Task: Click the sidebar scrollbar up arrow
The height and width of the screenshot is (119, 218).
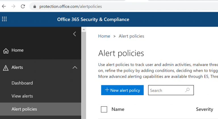Action: coord(84,29)
